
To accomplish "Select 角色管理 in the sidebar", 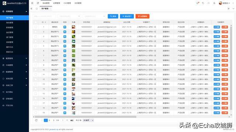I will tap(14, 23).
